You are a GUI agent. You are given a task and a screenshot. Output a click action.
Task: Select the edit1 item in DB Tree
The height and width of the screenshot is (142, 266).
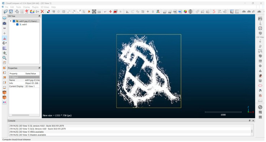25,25
